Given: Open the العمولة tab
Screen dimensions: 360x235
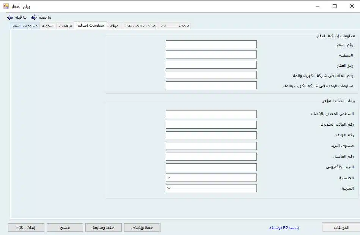Looking at the screenshot, I should [48, 26].
